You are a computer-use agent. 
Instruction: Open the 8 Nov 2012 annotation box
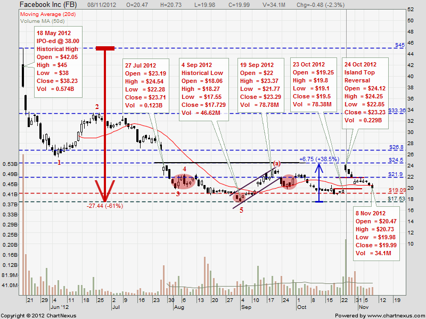376,233
